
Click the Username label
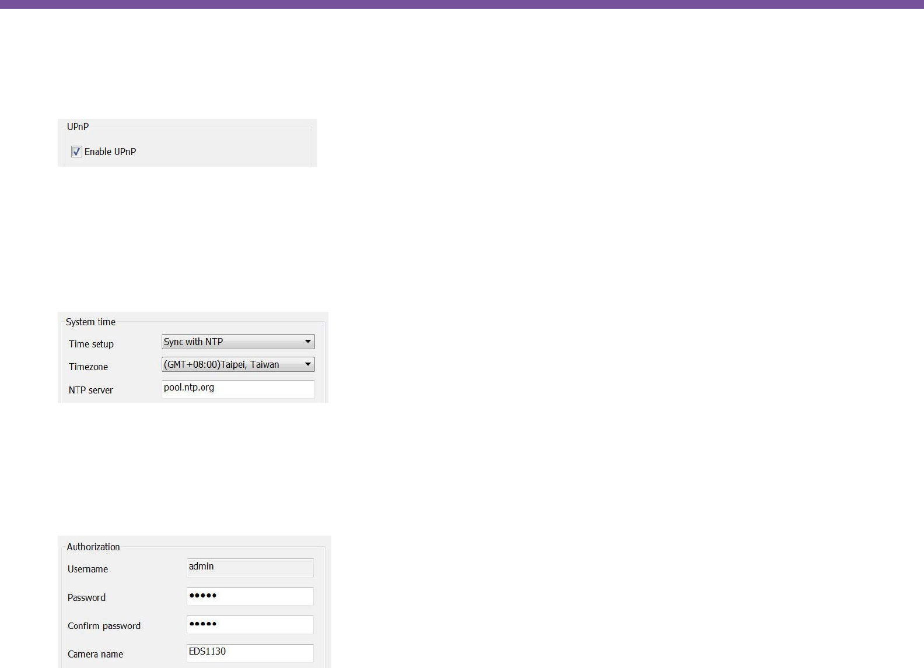[x=87, y=569]
